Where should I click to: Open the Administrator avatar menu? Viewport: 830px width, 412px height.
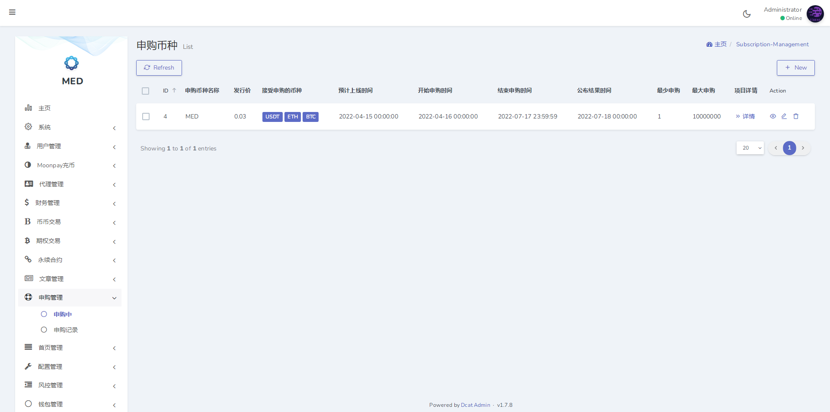tap(815, 14)
